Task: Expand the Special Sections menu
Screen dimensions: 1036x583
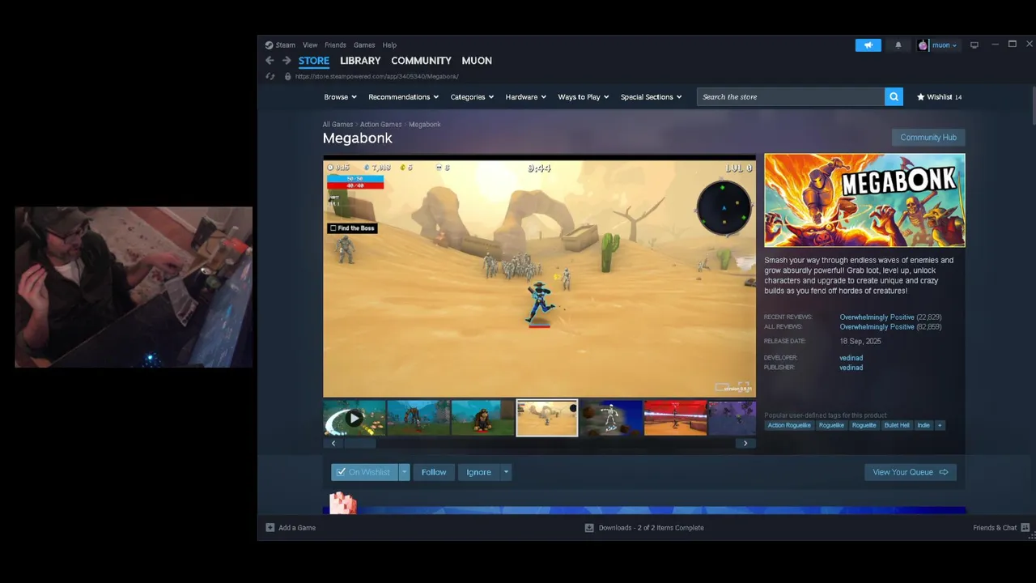Action: [x=651, y=97]
